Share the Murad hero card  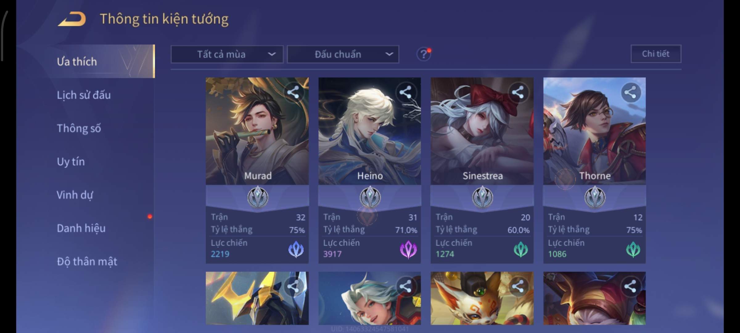293,92
